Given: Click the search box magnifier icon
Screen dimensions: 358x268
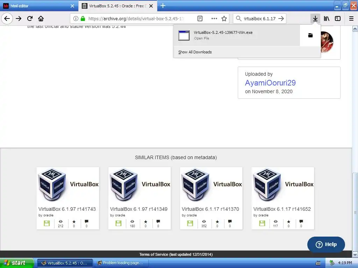Looking at the screenshot, I should pos(238,18).
